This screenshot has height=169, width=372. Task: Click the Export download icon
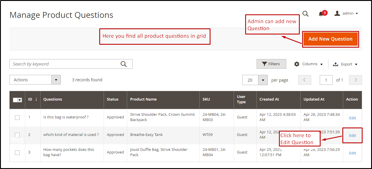point(336,64)
